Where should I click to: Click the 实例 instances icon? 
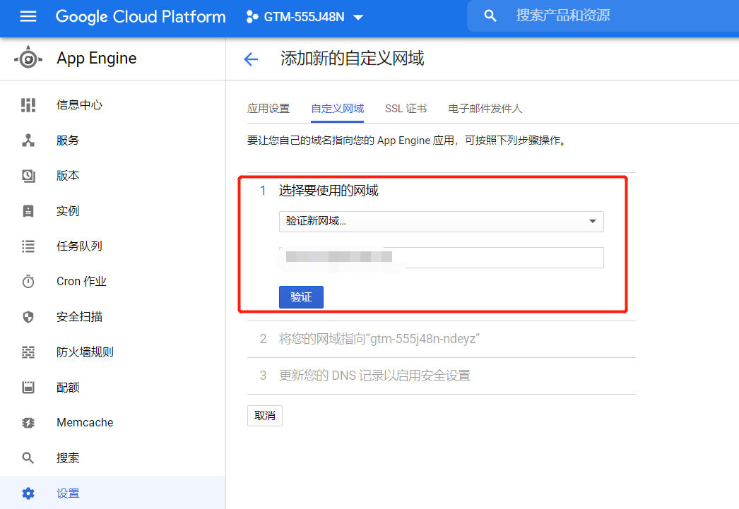point(28,211)
